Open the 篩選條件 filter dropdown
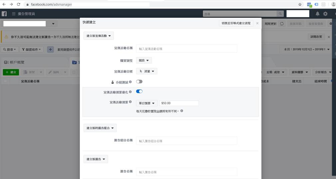Image resolution: width=336 pixels, height=179 pixels. (x=32, y=50)
